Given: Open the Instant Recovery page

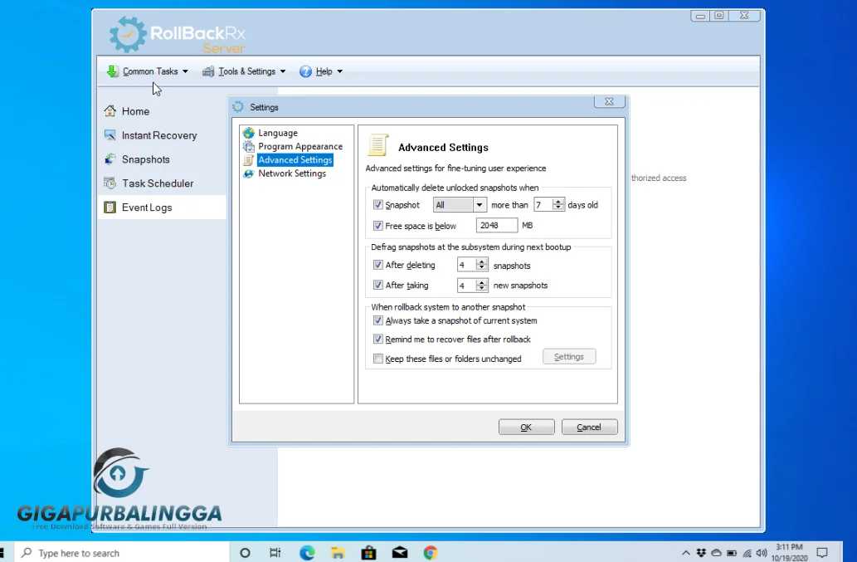Looking at the screenshot, I should click(x=159, y=135).
